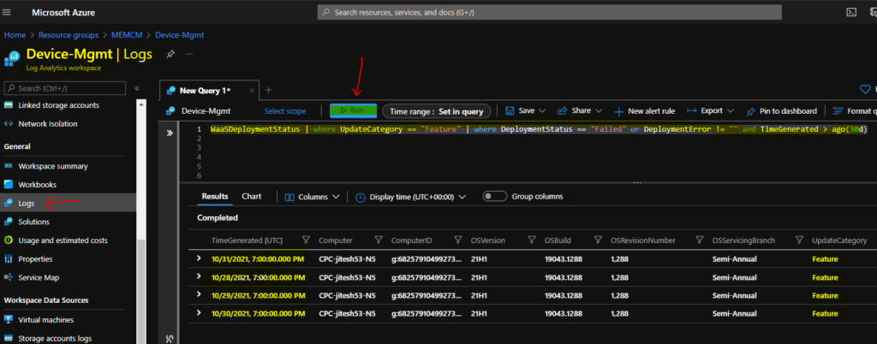Add a new query tab with the plus icon
This screenshot has width=877, height=344.
point(268,90)
